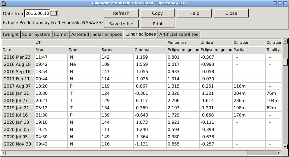Click umbra magnitude 1.321
Image resolution: width=289 pixels, height=158 pixels.
[216, 93]
